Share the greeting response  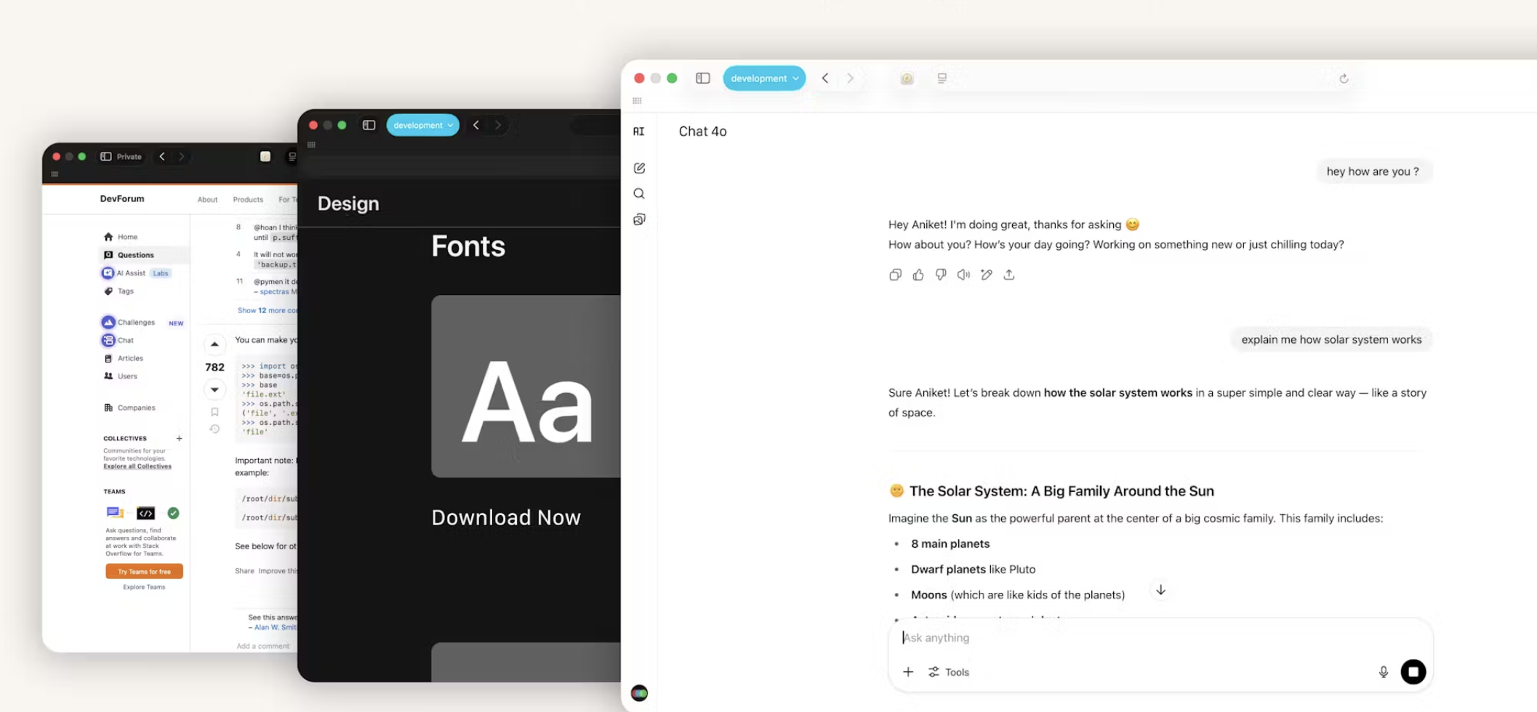pyautogui.click(x=1009, y=275)
